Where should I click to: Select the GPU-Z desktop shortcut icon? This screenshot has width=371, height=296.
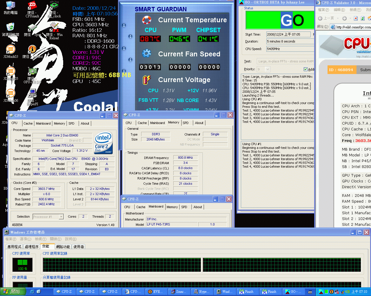(32, 75)
